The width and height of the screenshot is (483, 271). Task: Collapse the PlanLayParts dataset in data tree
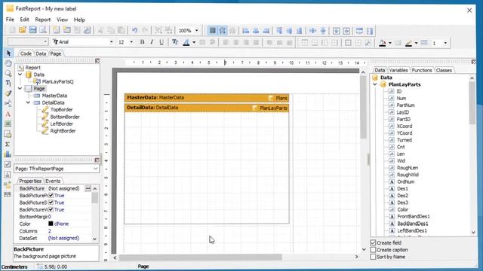pos(375,84)
